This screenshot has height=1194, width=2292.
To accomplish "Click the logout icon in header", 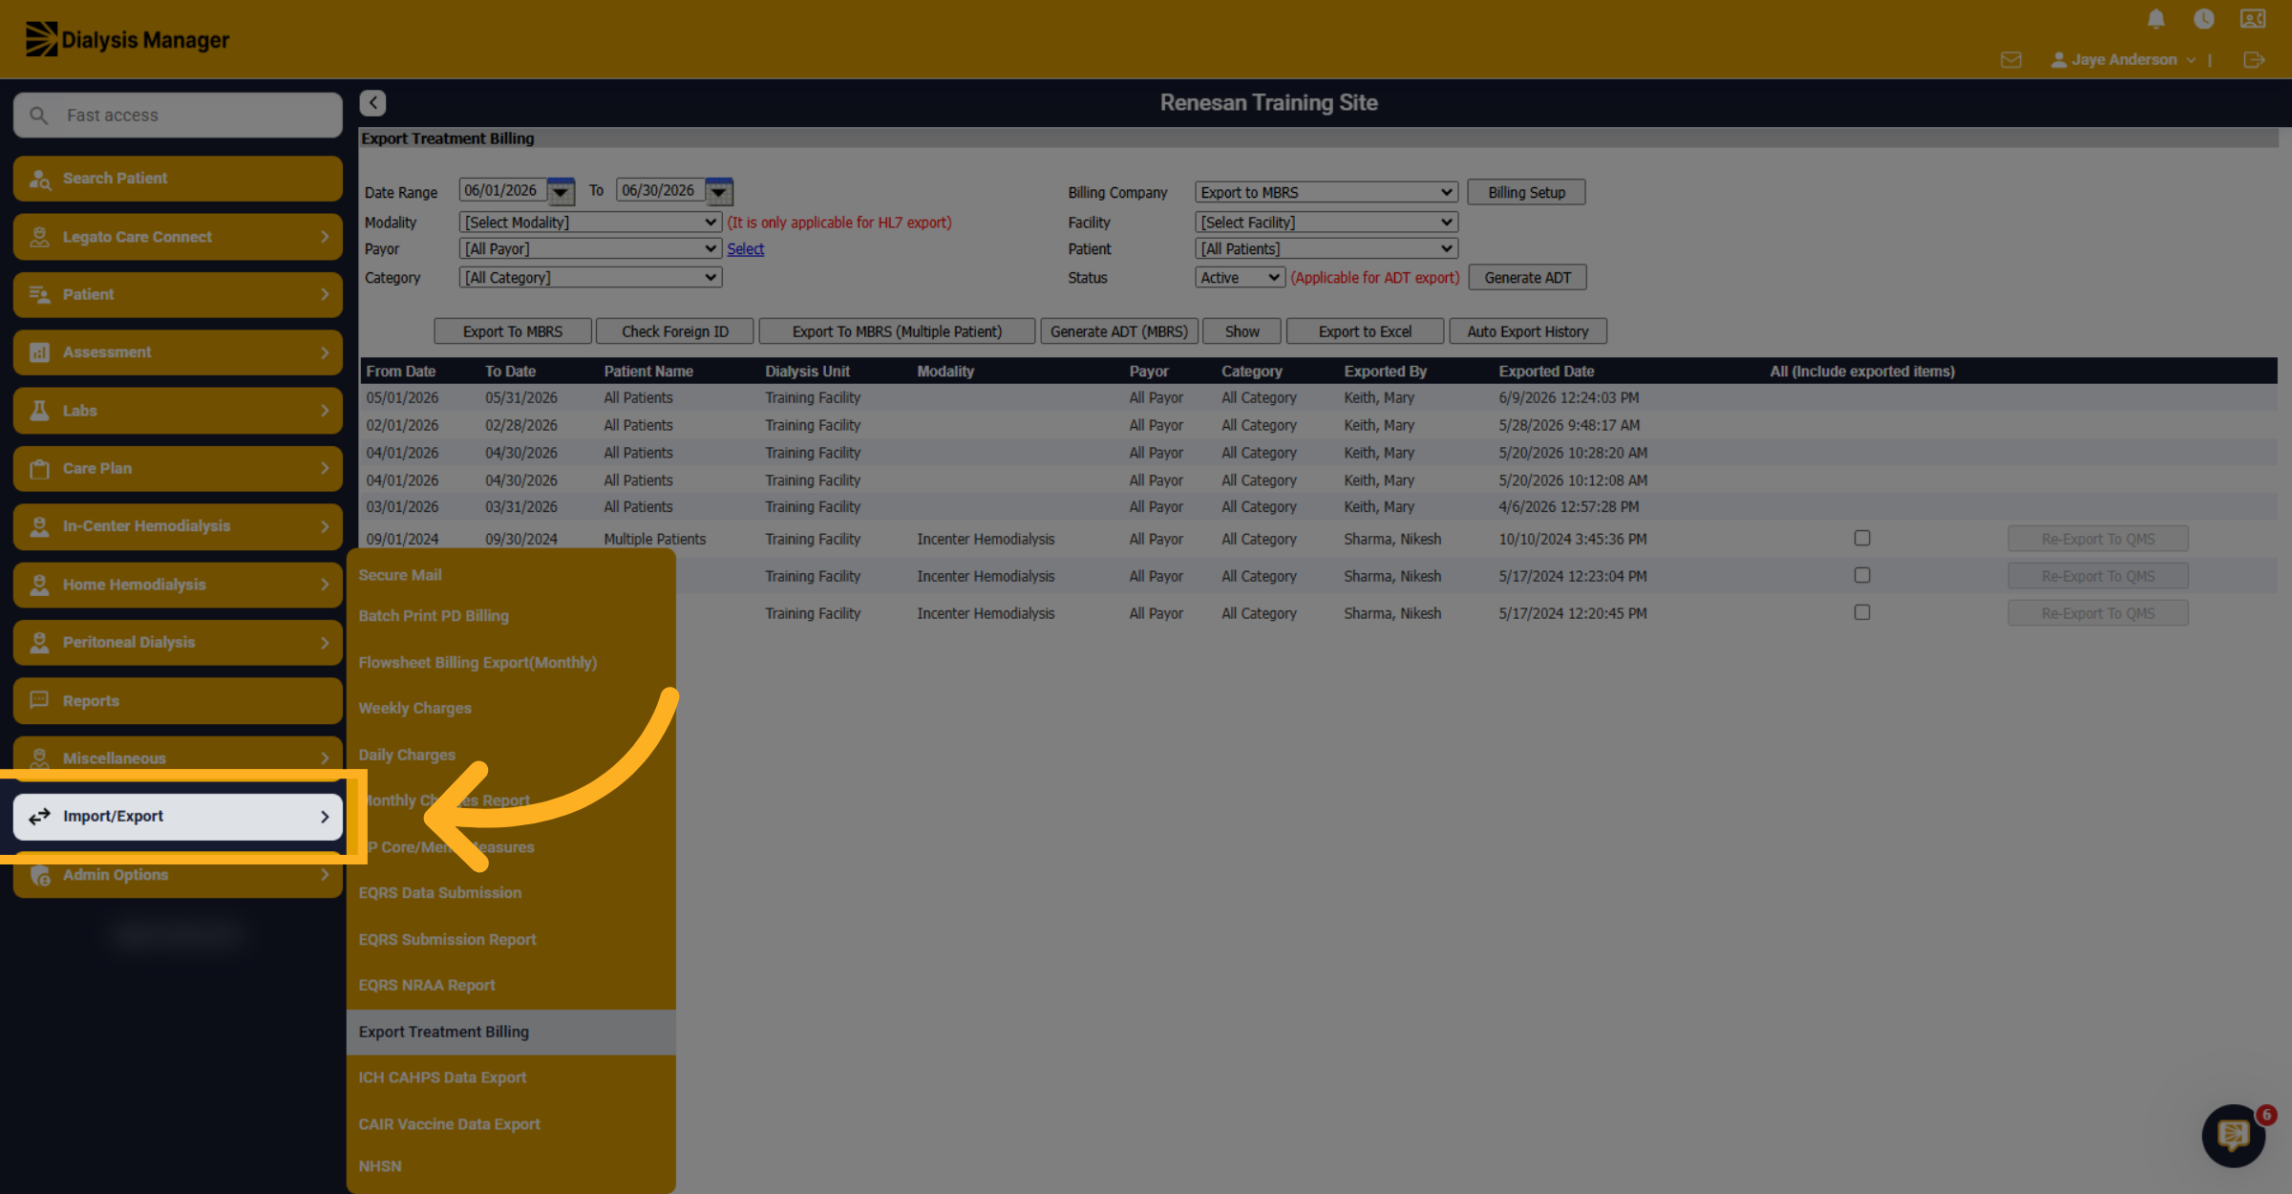I will [2254, 60].
